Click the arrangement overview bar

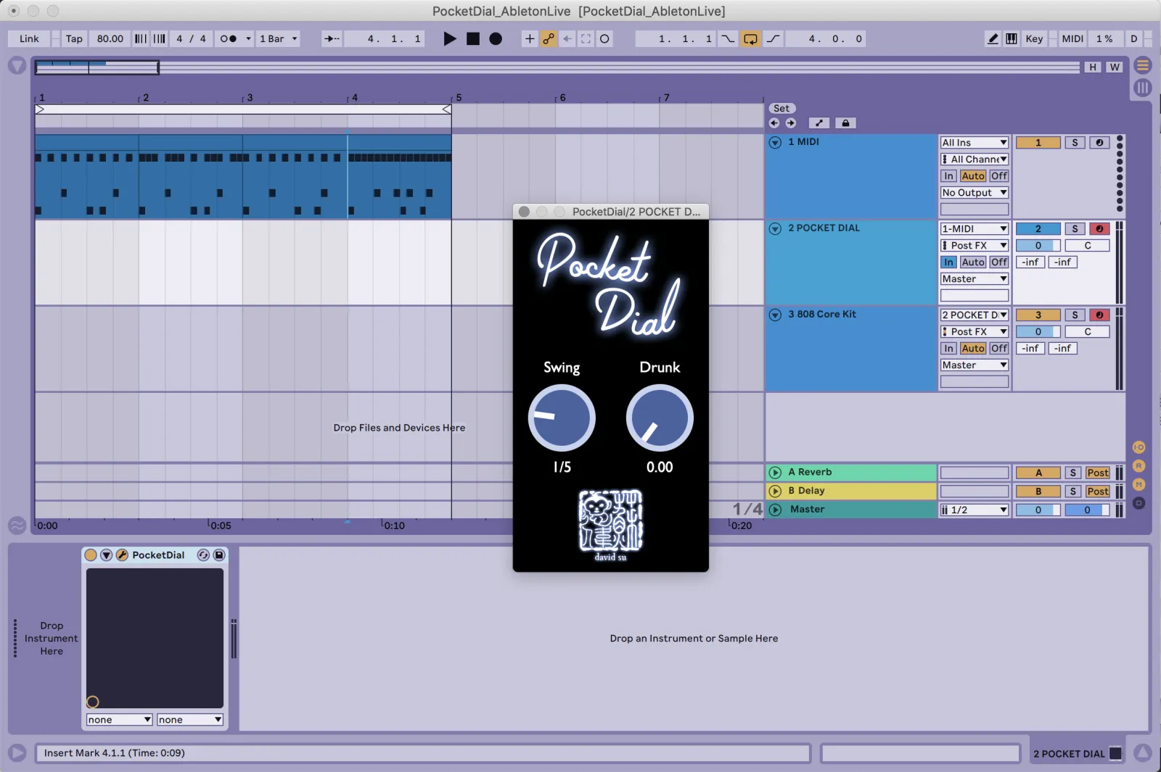[x=557, y=67]
